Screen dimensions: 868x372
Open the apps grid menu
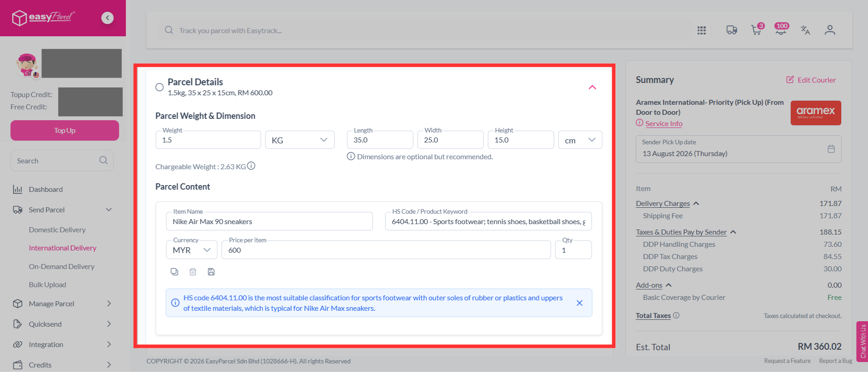(701, 30)
